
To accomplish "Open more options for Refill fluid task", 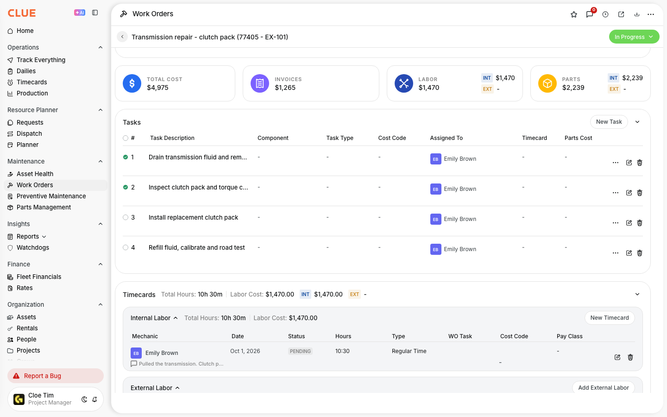I will click(x=616, y=253).
